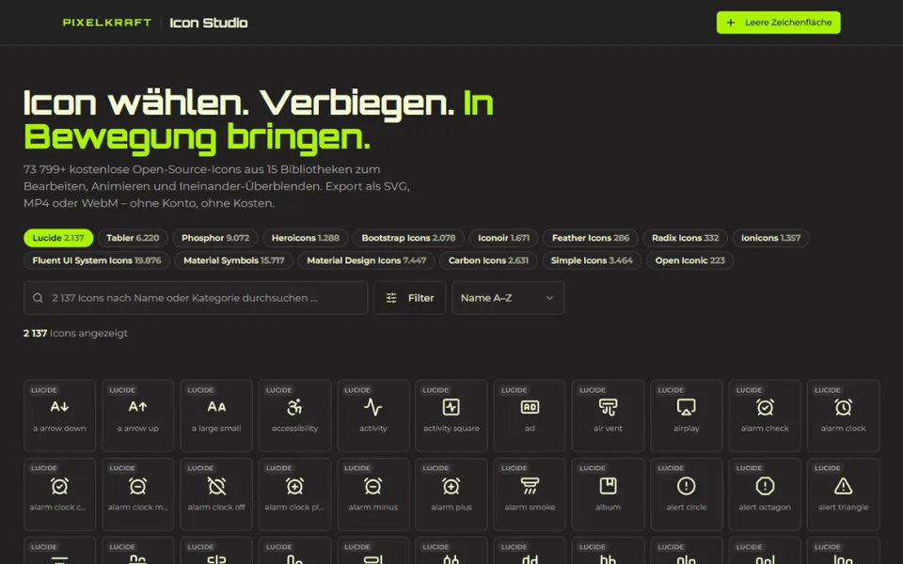Pick the 'air vent' icon
Image resolution: width=903 pixels, height=564 pixels.
click(608, 415)
